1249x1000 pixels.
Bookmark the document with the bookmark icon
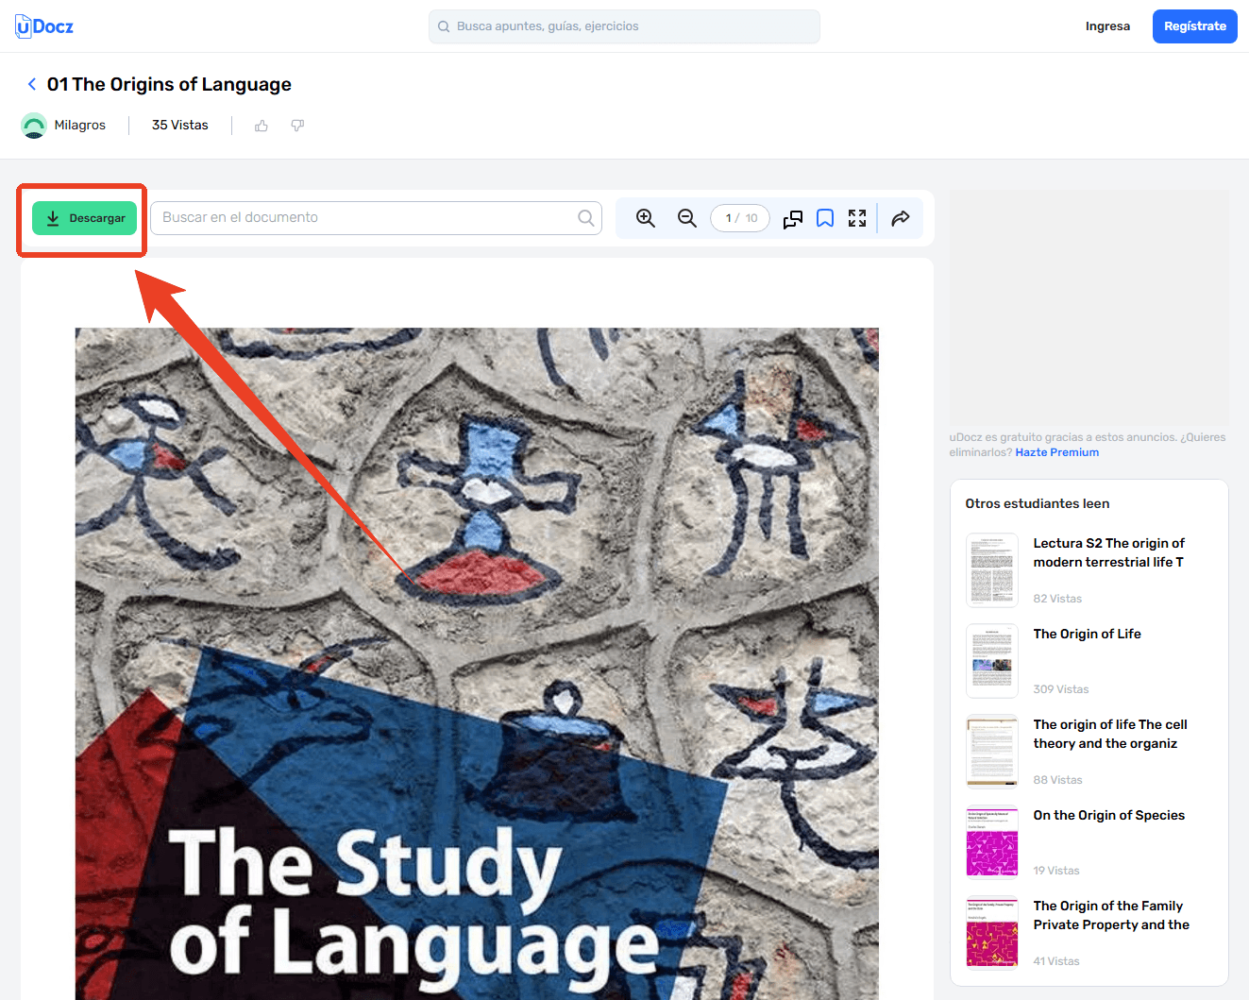tap(825, 218)
